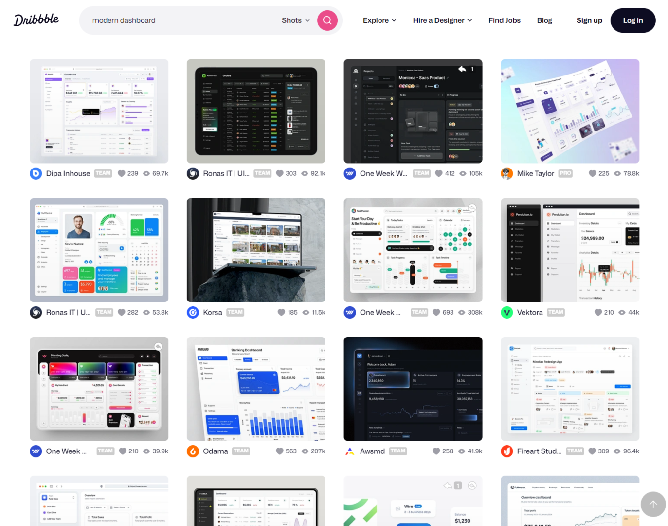Screen dimensions: 668x526
Task: Open Awsmd profile name
Action: 372,451
